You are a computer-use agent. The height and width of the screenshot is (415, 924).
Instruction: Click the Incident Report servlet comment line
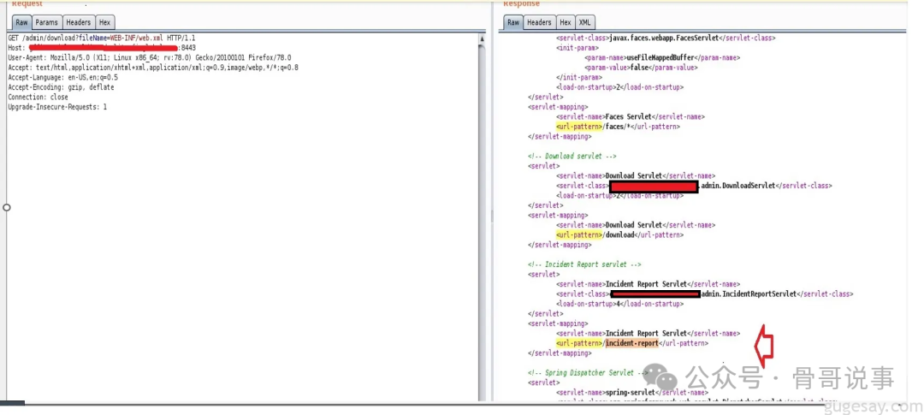point(584,264)
